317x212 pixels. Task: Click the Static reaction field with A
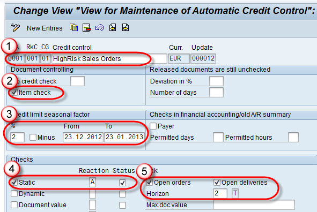click(x=92, y=183)
